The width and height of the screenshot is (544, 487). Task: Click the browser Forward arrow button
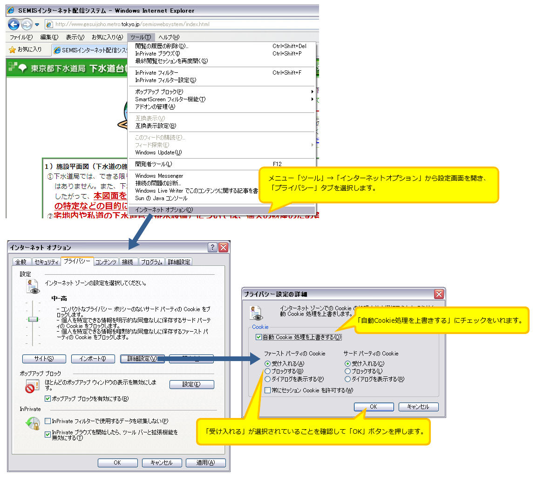click(27, 24)
